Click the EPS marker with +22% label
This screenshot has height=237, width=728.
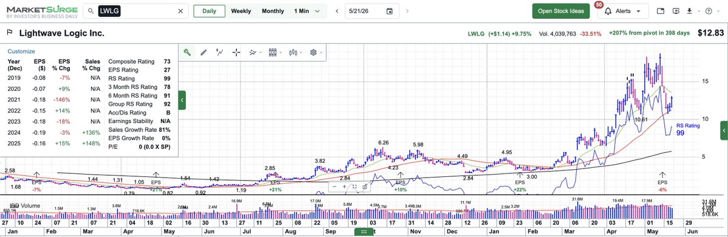(520, 181)
